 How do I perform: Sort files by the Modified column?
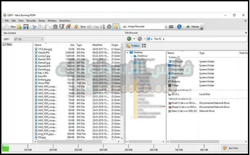(x=97, y=45)
